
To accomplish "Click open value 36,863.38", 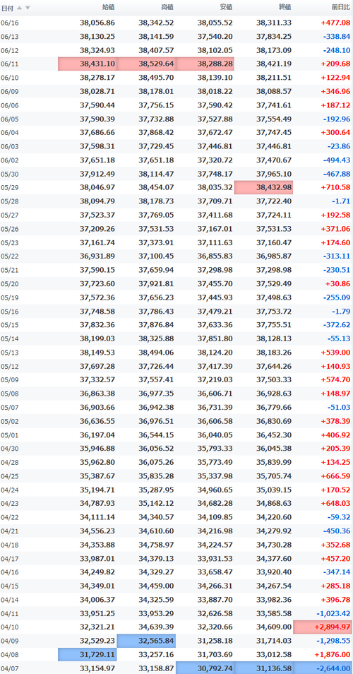I will pyautogui.click(x=97, y=394).
